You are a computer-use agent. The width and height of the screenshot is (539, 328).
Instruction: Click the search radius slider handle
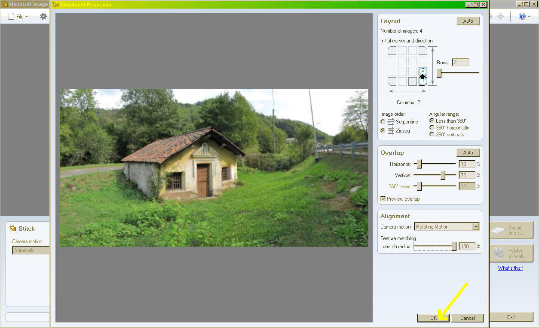[x=454, y=247]
